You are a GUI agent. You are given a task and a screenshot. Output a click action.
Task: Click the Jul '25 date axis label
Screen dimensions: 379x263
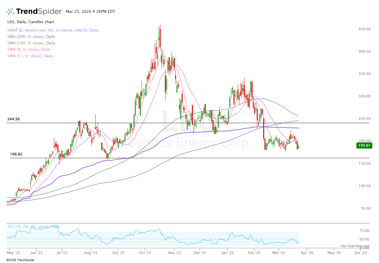(x=62, y=253)
